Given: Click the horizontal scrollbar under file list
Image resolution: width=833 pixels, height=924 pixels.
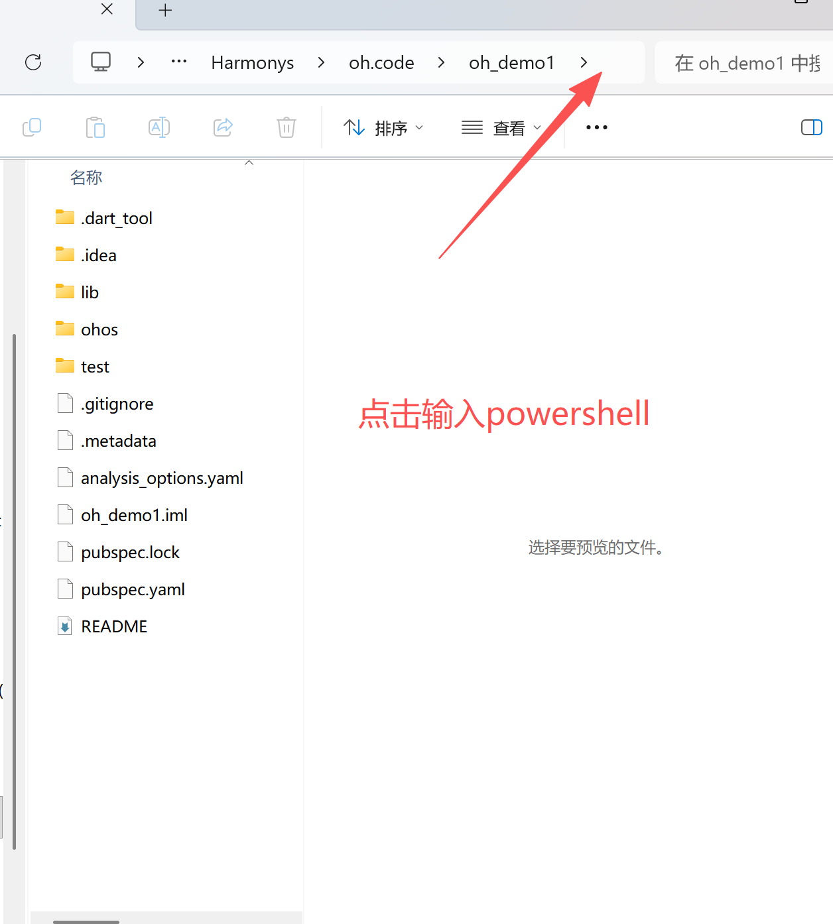Looking at the screenshot, I should coord(86,921).
